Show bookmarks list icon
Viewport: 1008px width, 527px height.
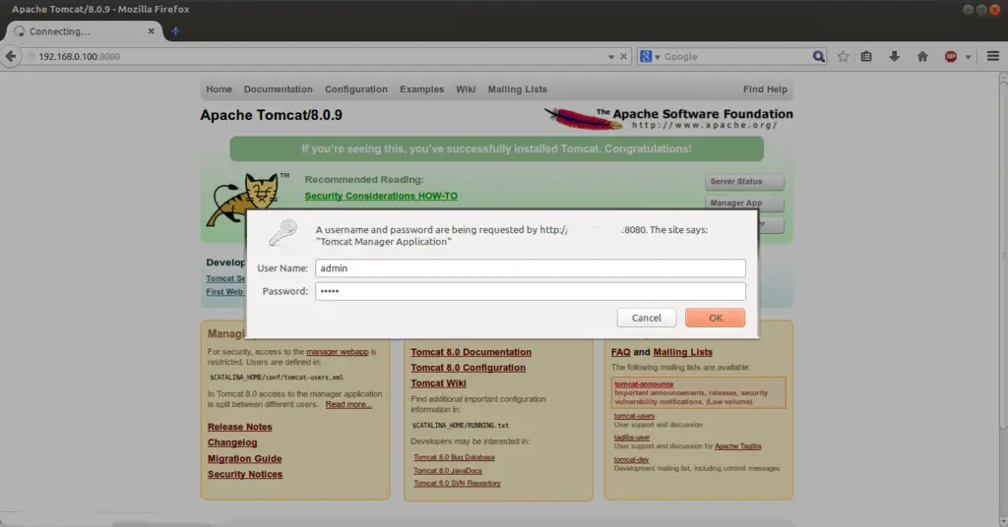pos(866,56)
